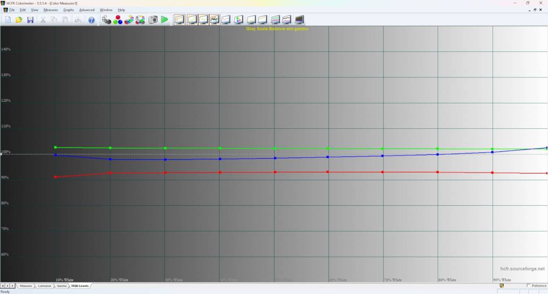Open the CIE diagram view icon

point(239,20)
